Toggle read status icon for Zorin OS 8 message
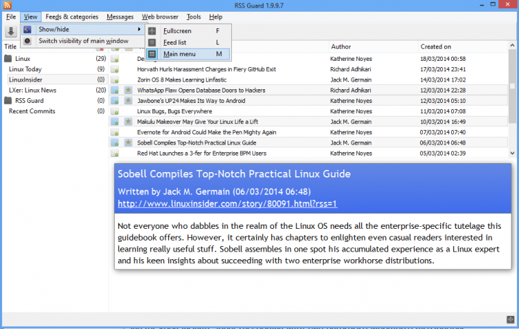 coord(115,80)
